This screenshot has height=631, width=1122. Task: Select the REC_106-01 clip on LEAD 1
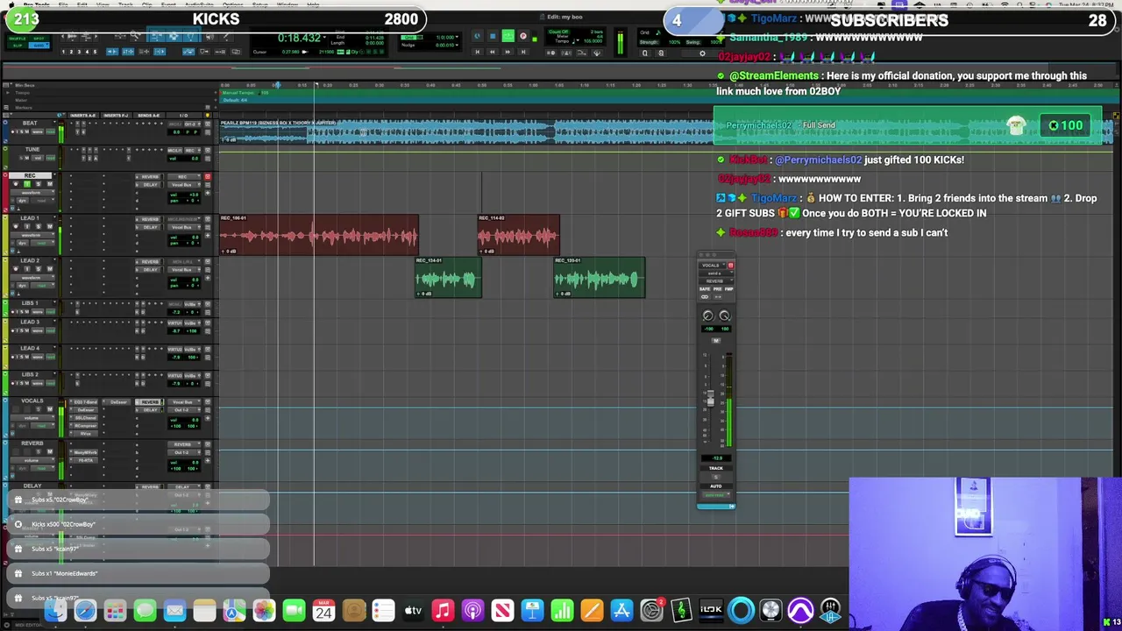pyautogui.click(x=319, y=235)
